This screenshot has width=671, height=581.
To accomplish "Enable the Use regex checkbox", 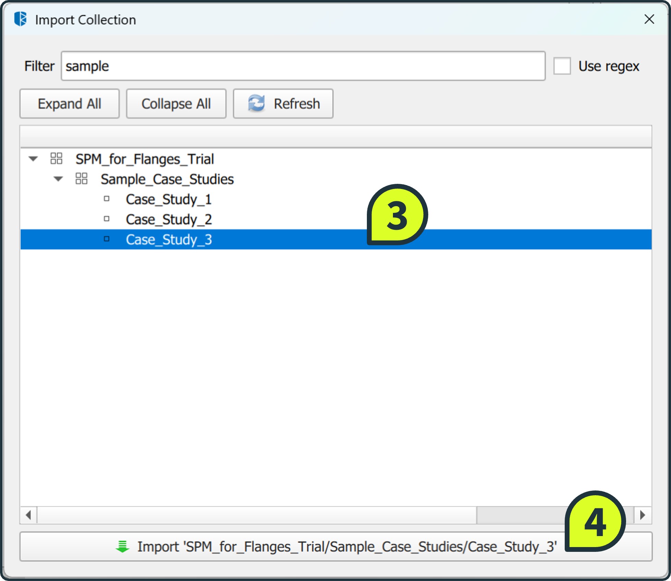I will tap(562, 66).
